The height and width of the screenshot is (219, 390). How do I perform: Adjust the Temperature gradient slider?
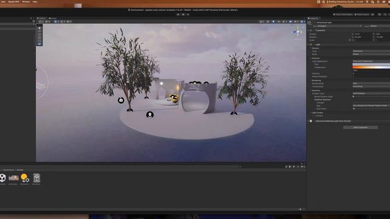[x=371, y=68]
